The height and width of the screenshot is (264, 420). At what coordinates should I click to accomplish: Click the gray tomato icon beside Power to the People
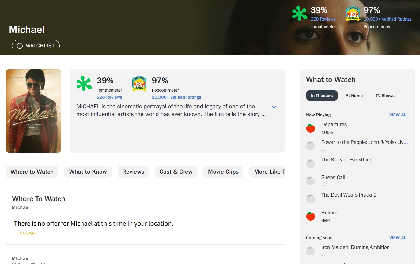click(x=311, y=145)
